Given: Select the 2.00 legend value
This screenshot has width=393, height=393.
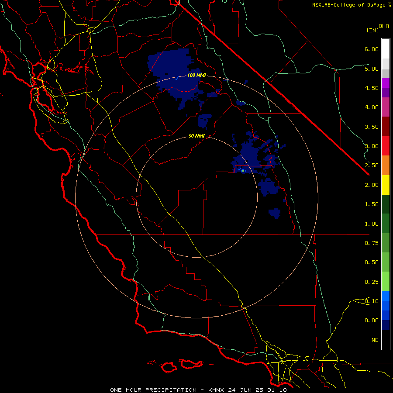Looking at the screenshot, I should tap(372, 185).
